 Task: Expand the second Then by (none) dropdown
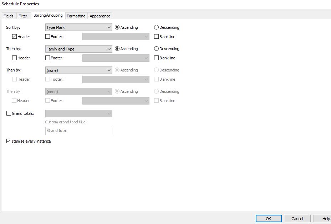point(79,70)
